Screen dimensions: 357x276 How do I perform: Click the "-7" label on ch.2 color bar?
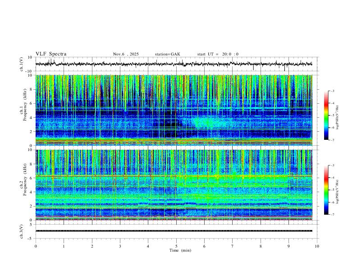click(x=332, y=215)
